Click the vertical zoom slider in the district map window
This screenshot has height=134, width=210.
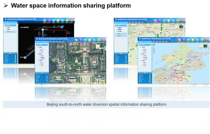[154, 50]
